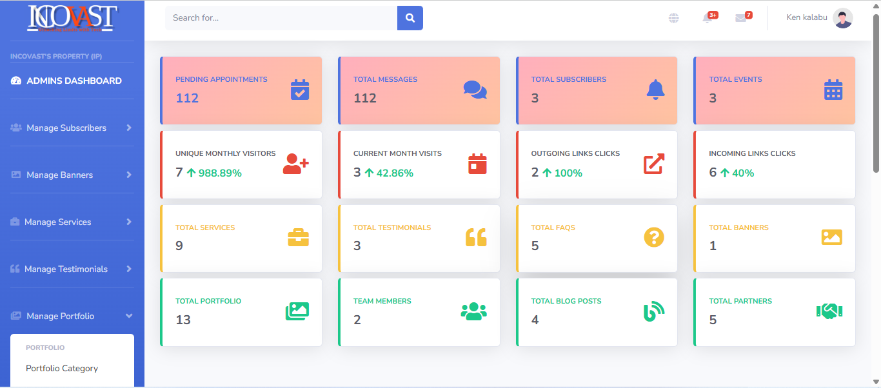Click inside the Search for... field
881x388 pixels.
pos(281,18)
